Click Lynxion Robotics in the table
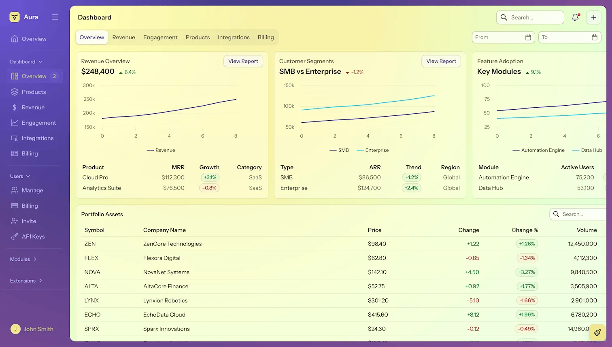The image size is (612, 347). pyautogui.click(x=166, y=300)
